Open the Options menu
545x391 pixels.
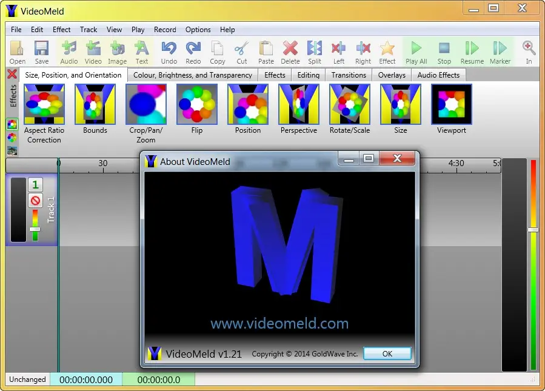coord(198,30)
